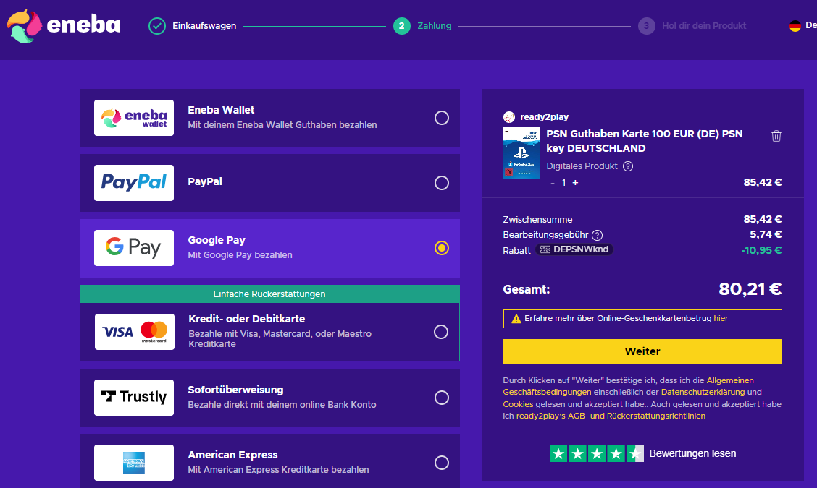Screen dimensions: 817x488
Task: Click PSN Guthaben Karte product title
Action: point(645,141)
